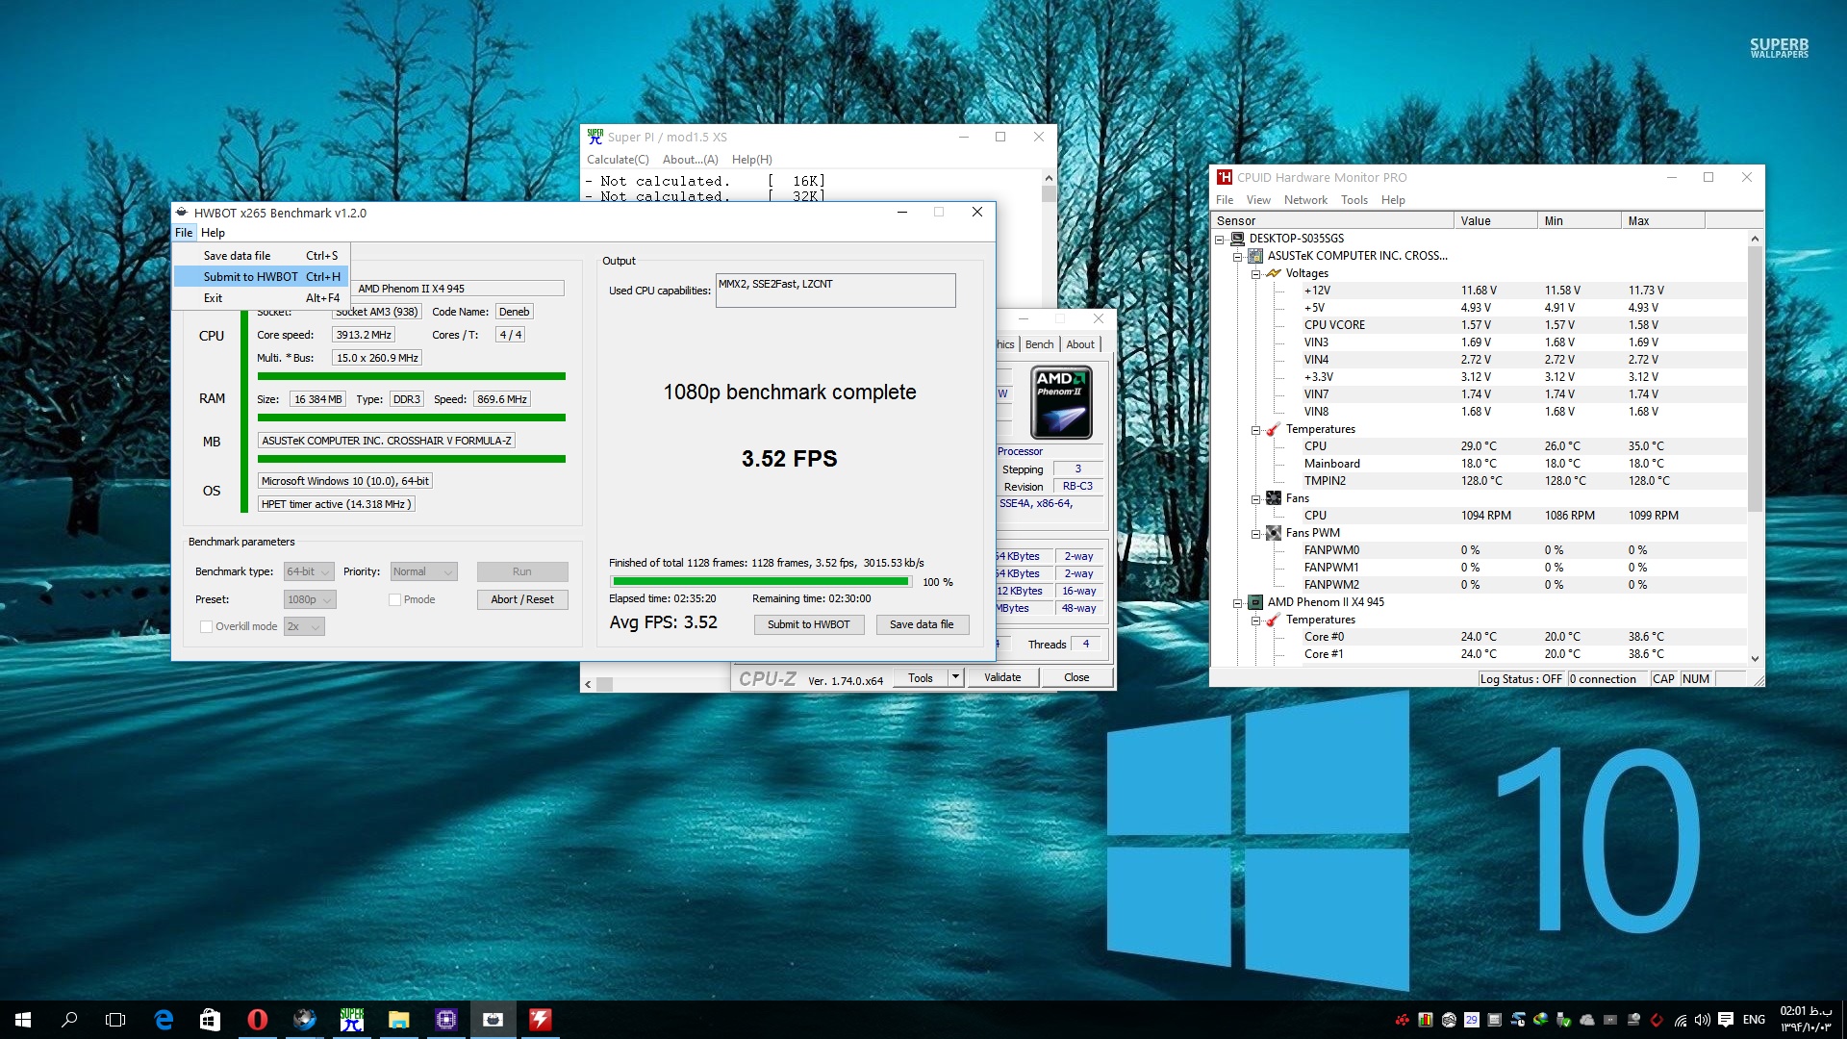The height and width of the screenshot is (1039, 1847).
Task: Collapse the Fans PWM node
Action: 1255,533
